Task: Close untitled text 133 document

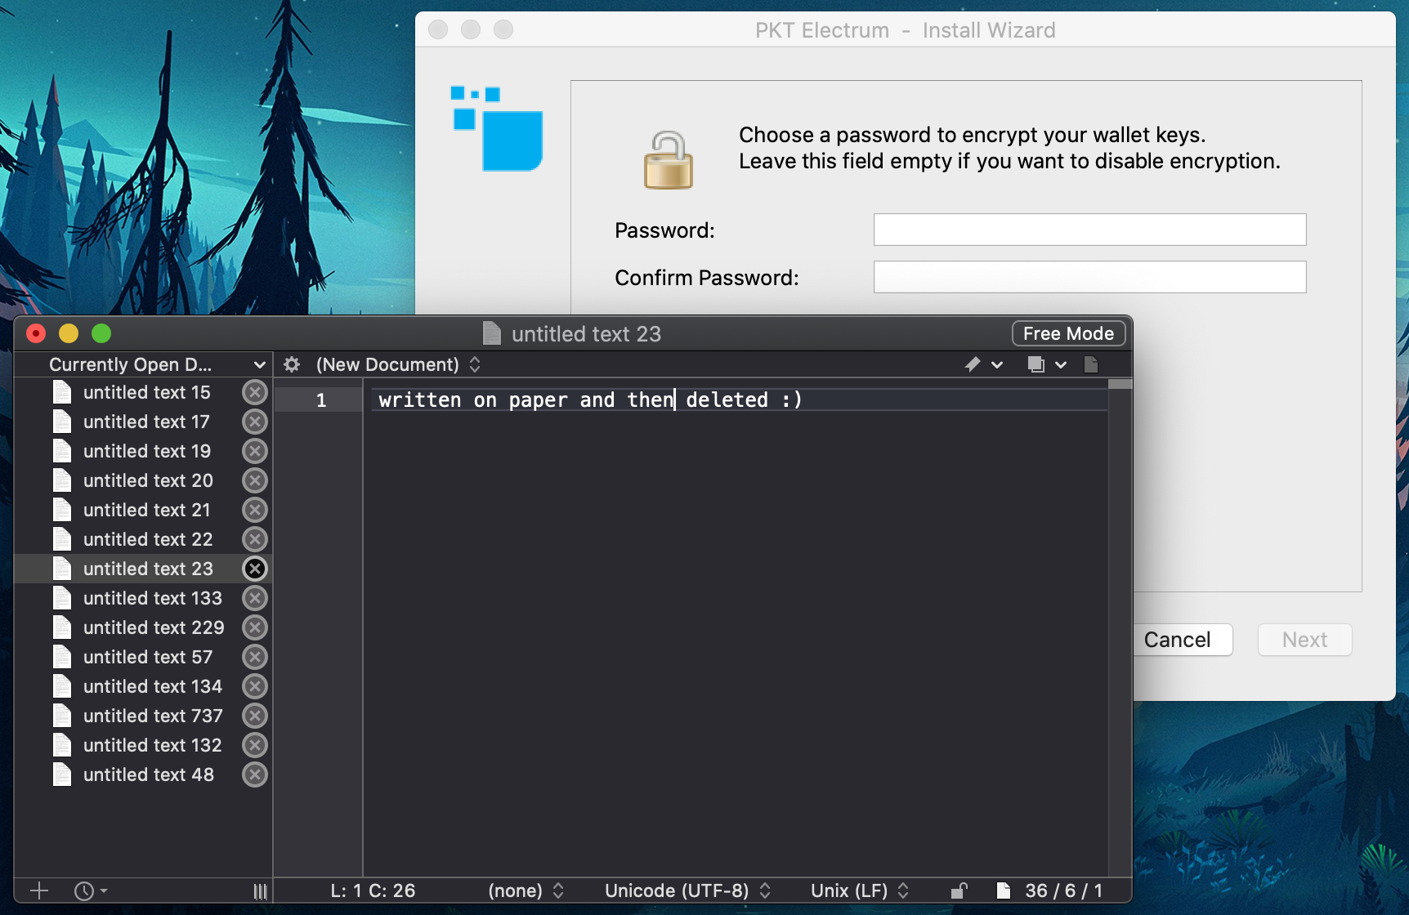Action: (x=255, y=598)
